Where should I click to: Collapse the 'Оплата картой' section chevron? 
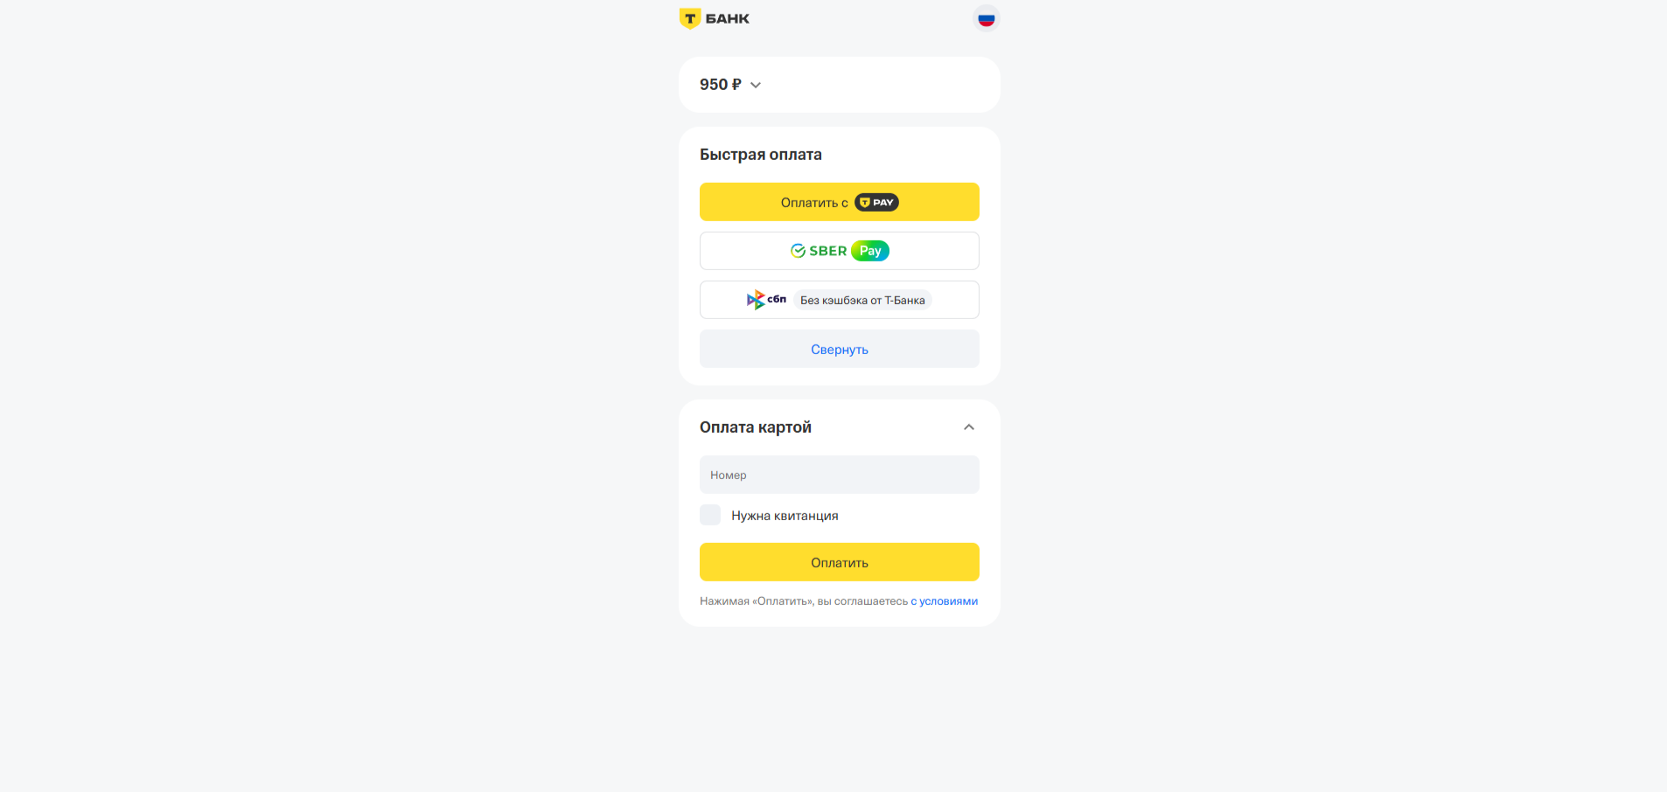[x=969, y=427]
